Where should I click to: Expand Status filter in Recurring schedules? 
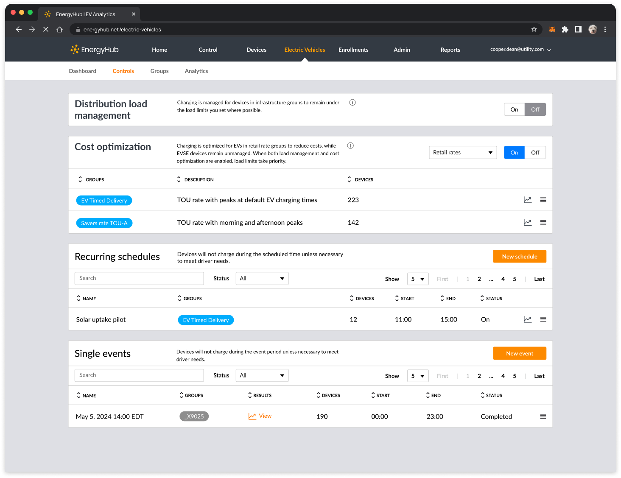(262, 279)
